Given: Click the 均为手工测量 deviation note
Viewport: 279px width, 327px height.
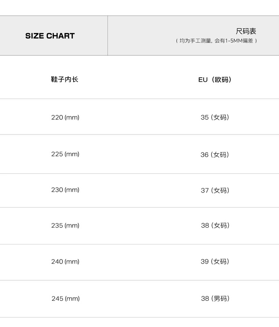Looking at the screenshot, I should [x=217, y=41].
